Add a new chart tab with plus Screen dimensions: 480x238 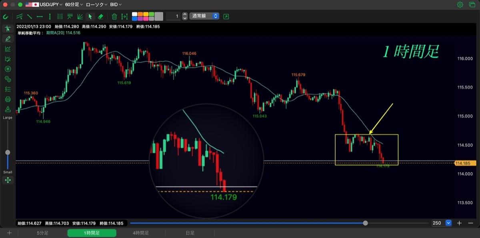click(x=9, y=233)
